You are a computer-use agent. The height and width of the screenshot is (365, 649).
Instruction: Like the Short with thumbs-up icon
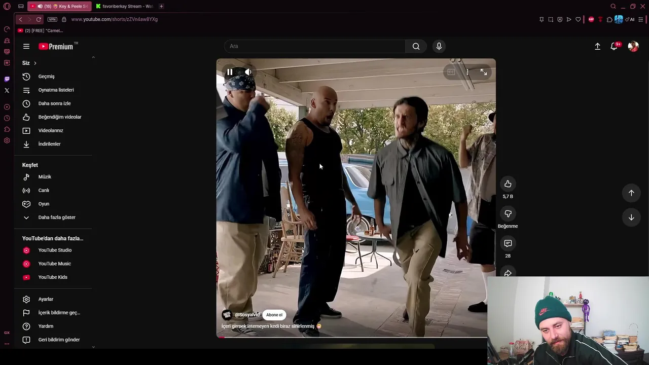pyautogui.click(x=508, y=184)
